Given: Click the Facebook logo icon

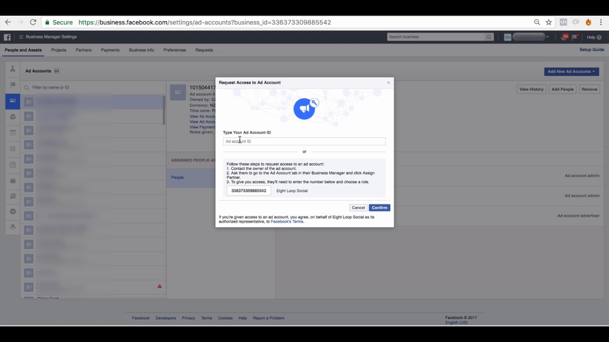Looking at the screenshot, I should [7, 37].
